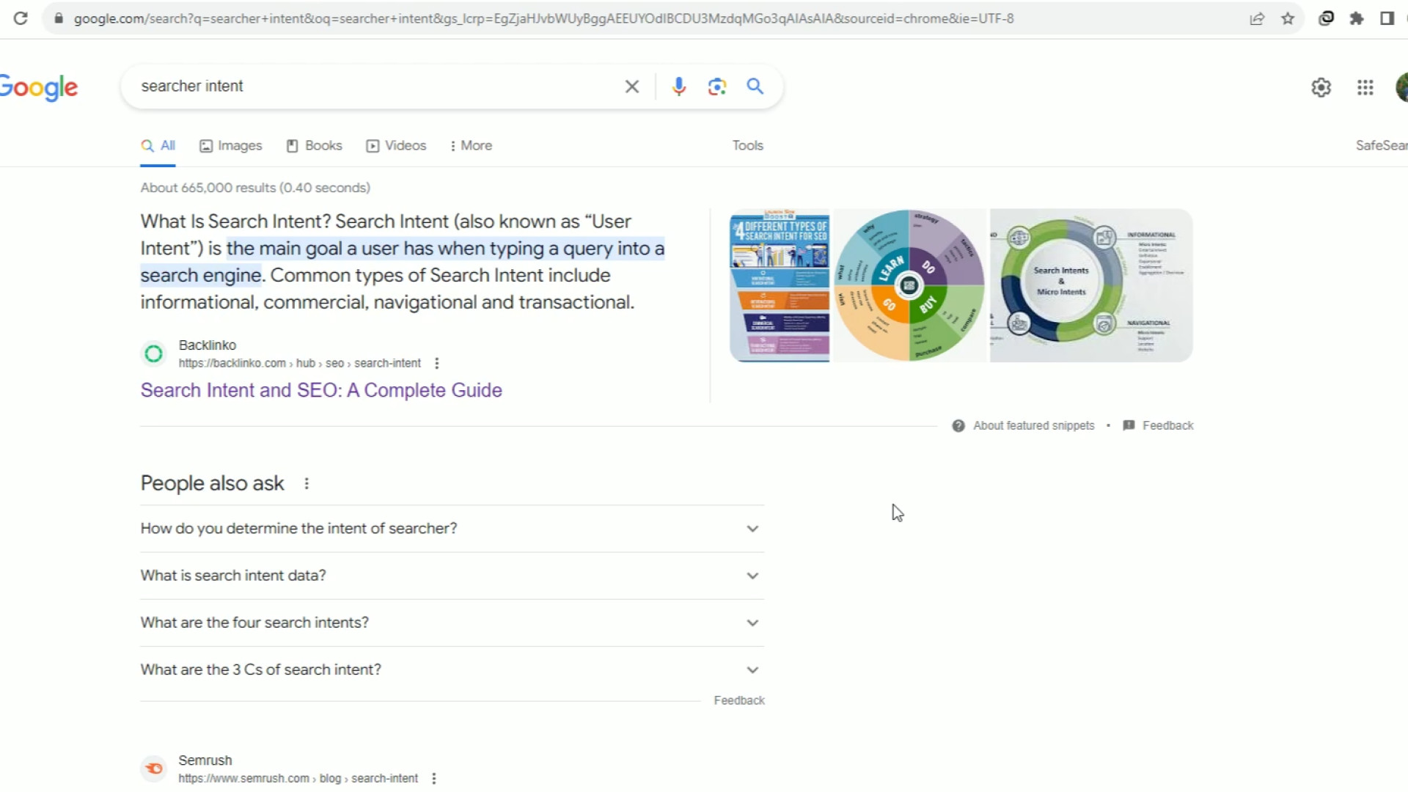Select the All results tab
Screen dimensions: 1408x792
tap(158, 146)
